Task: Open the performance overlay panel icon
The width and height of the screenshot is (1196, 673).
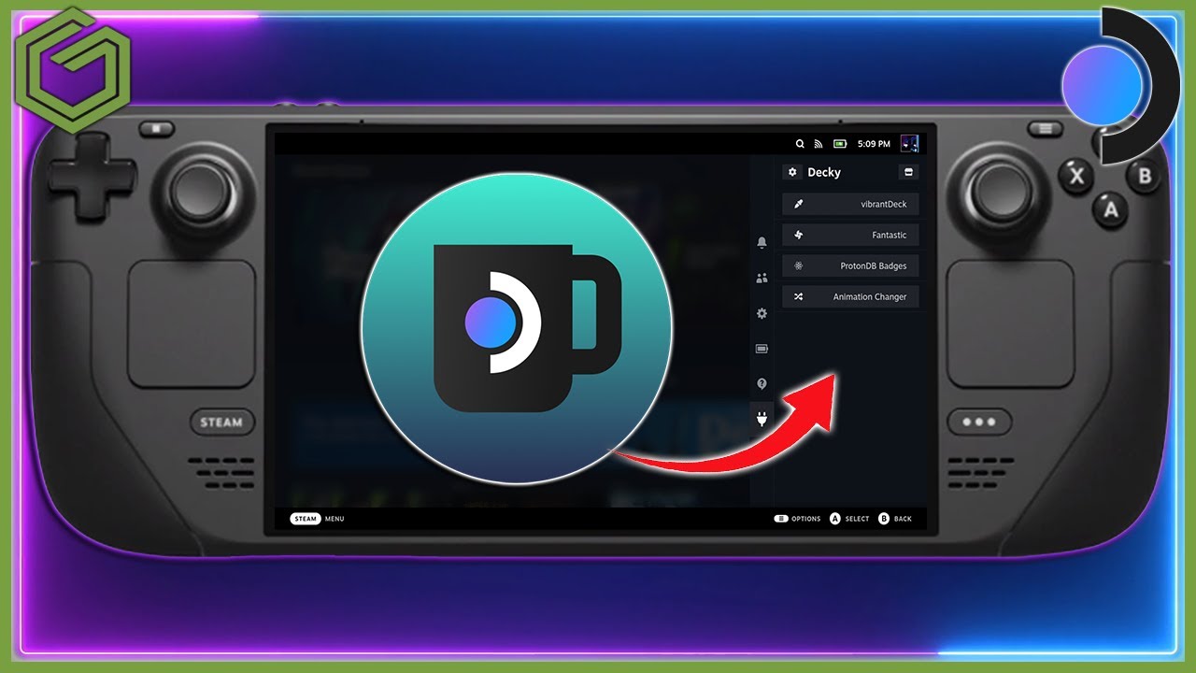Action: pyautogui.click(x=762, y=348)
